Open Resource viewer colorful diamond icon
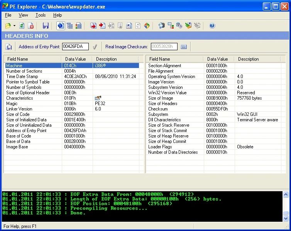291x231 pixels. pos(147,25)
